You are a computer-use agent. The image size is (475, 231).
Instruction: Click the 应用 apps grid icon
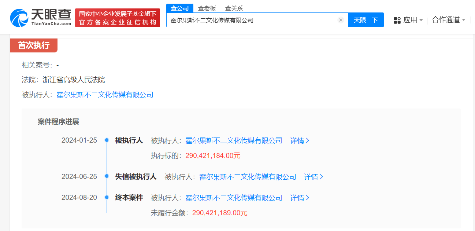click(397, 20)
